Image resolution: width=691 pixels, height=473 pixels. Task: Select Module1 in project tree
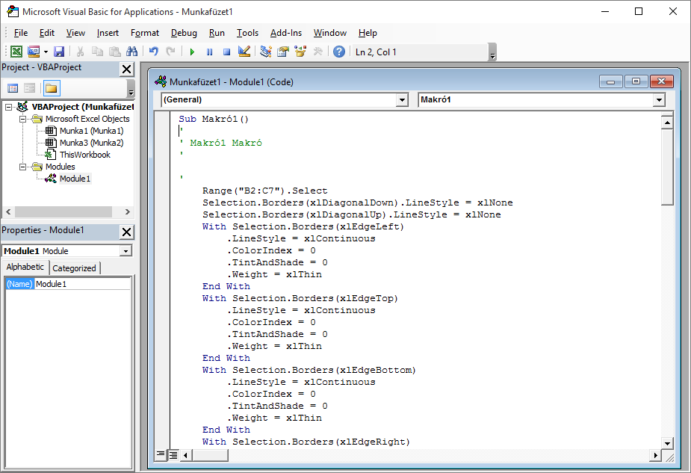pyautogui.click(x=75, y=179)
